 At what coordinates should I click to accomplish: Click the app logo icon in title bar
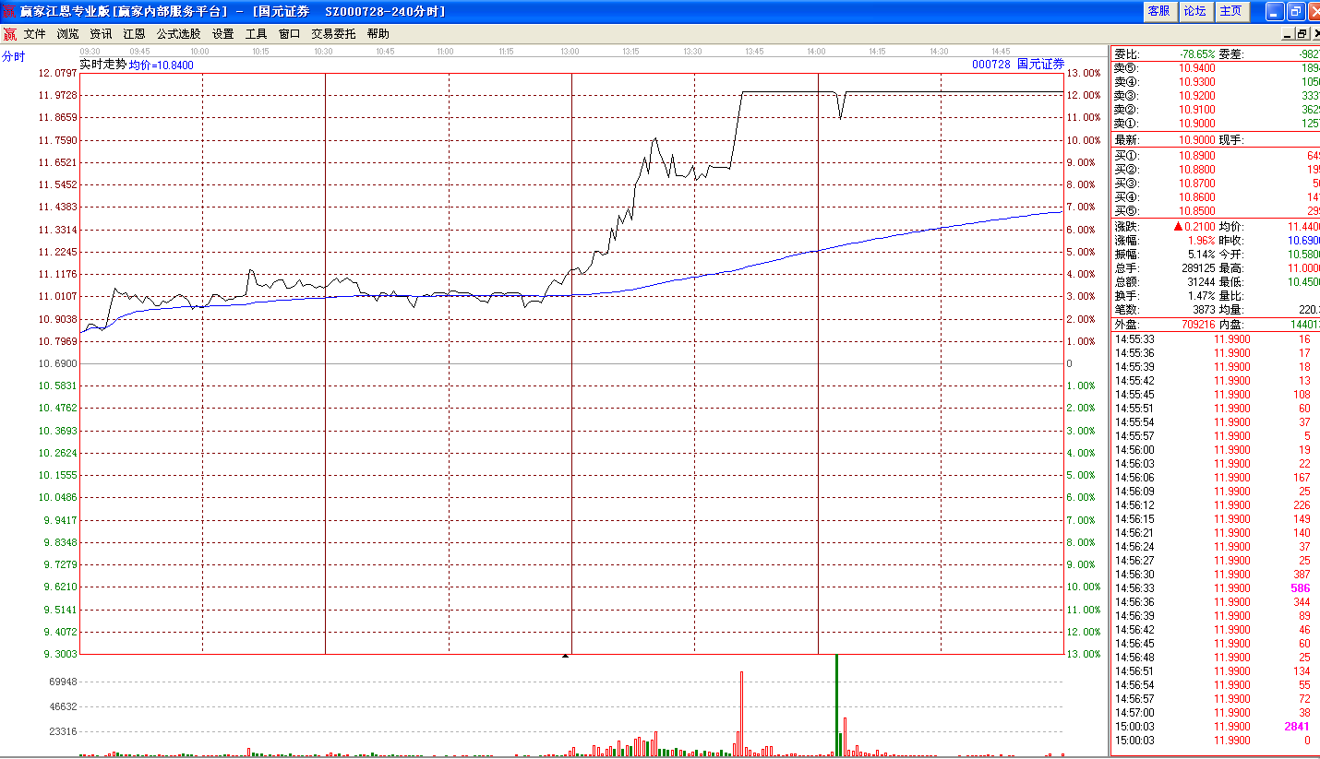pos(9,11)
